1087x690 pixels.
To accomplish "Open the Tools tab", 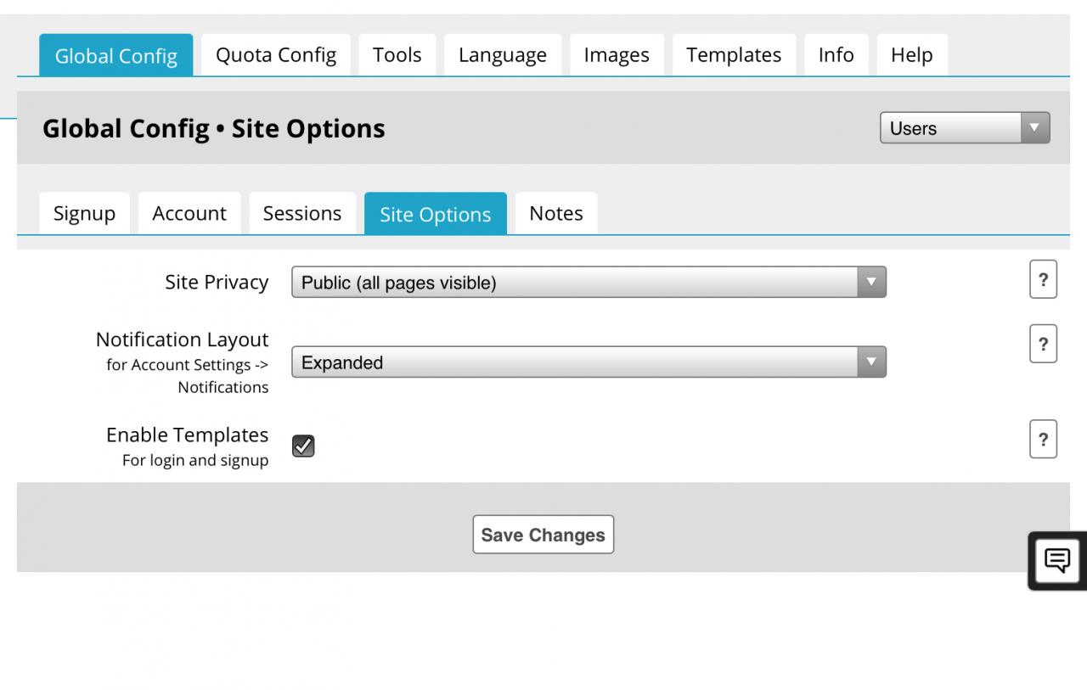I will (397, 55).
